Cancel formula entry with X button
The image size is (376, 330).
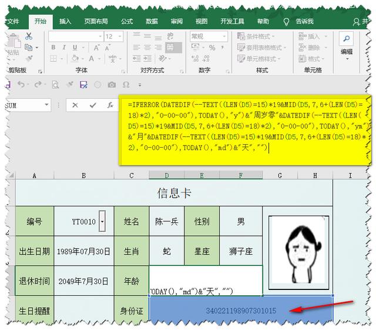point(75,105)
